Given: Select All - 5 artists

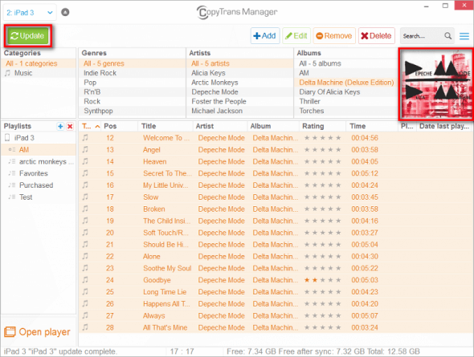Looking at the screenshot, I should [239, 63].
